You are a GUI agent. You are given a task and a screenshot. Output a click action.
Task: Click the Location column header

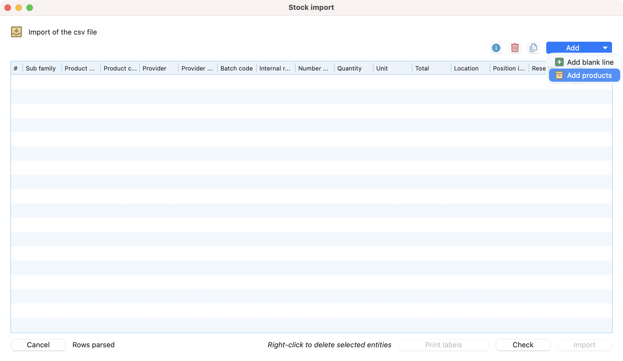tap(466, 68)
